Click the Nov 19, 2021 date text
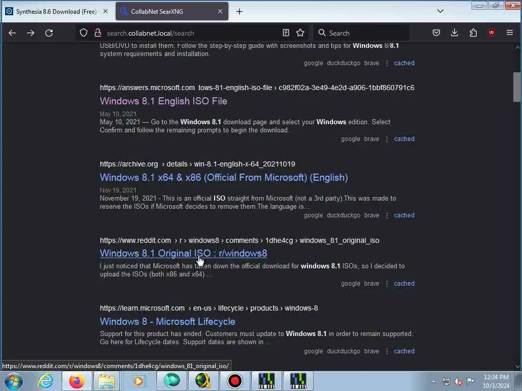This screenshot has width=522, height=391. [x=118, y=190]
